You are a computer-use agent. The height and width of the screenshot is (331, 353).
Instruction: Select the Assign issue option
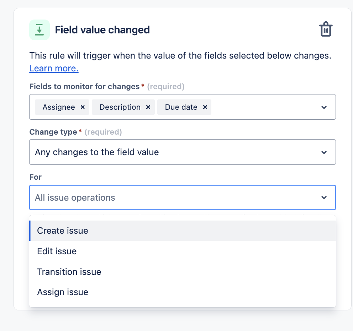click(x=63, y=292)
